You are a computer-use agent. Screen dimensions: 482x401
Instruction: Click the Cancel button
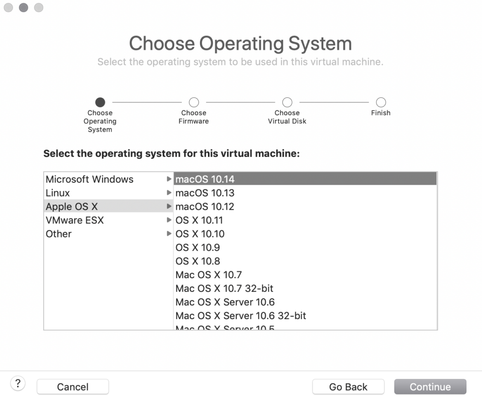[72, 387]
